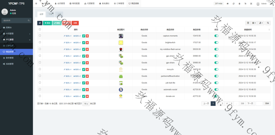Click the green 添加 button
The width and height of the screenshot is (275, 135).
[47, 23]
